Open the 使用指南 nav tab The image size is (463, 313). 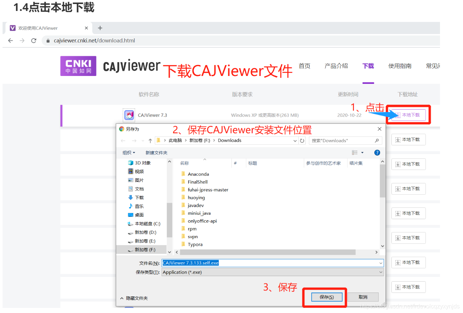(400, 66)
